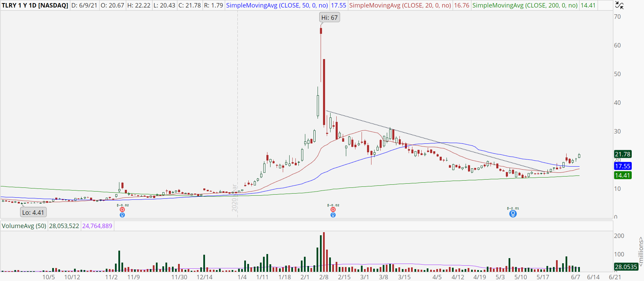Click the 4/19 date axis label
This screenshot has height=281, width=644.
coord(480,277)
